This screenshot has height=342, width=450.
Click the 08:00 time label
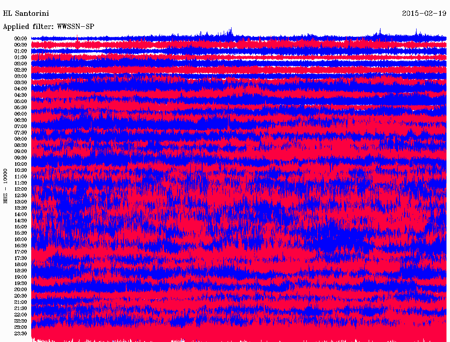[20, 139]
